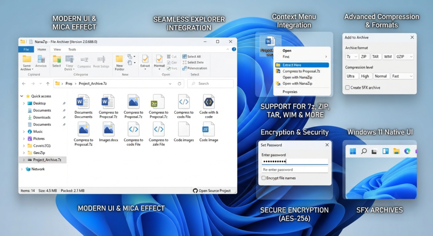The image size is (433, 236).
Task: Launch Microsoft Edge from the taskbar
Action: pos(407,151)
